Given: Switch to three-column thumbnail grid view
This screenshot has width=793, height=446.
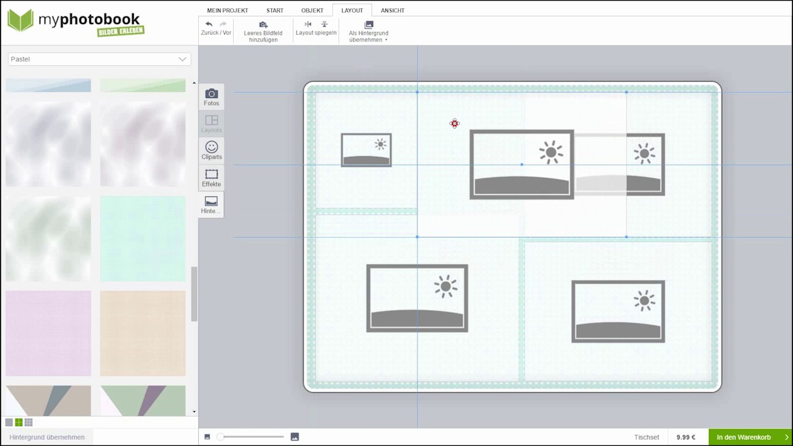Looking at the screenshot, I should pos(28,422).
